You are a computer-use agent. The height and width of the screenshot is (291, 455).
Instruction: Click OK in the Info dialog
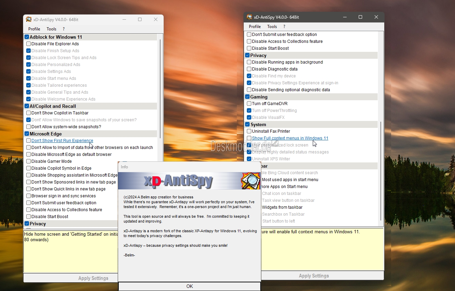pos(190,286)
